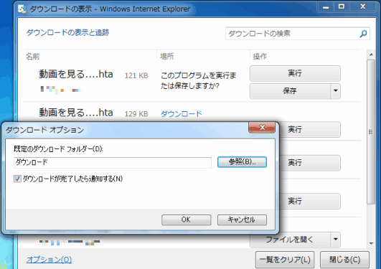Click the 一覧をクリア(L) button
The height and width of the screenshot is (269, 381).
(x=285, y=260)
